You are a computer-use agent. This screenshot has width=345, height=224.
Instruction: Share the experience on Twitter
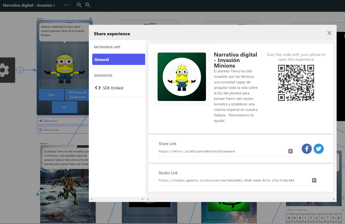[319, 149]
